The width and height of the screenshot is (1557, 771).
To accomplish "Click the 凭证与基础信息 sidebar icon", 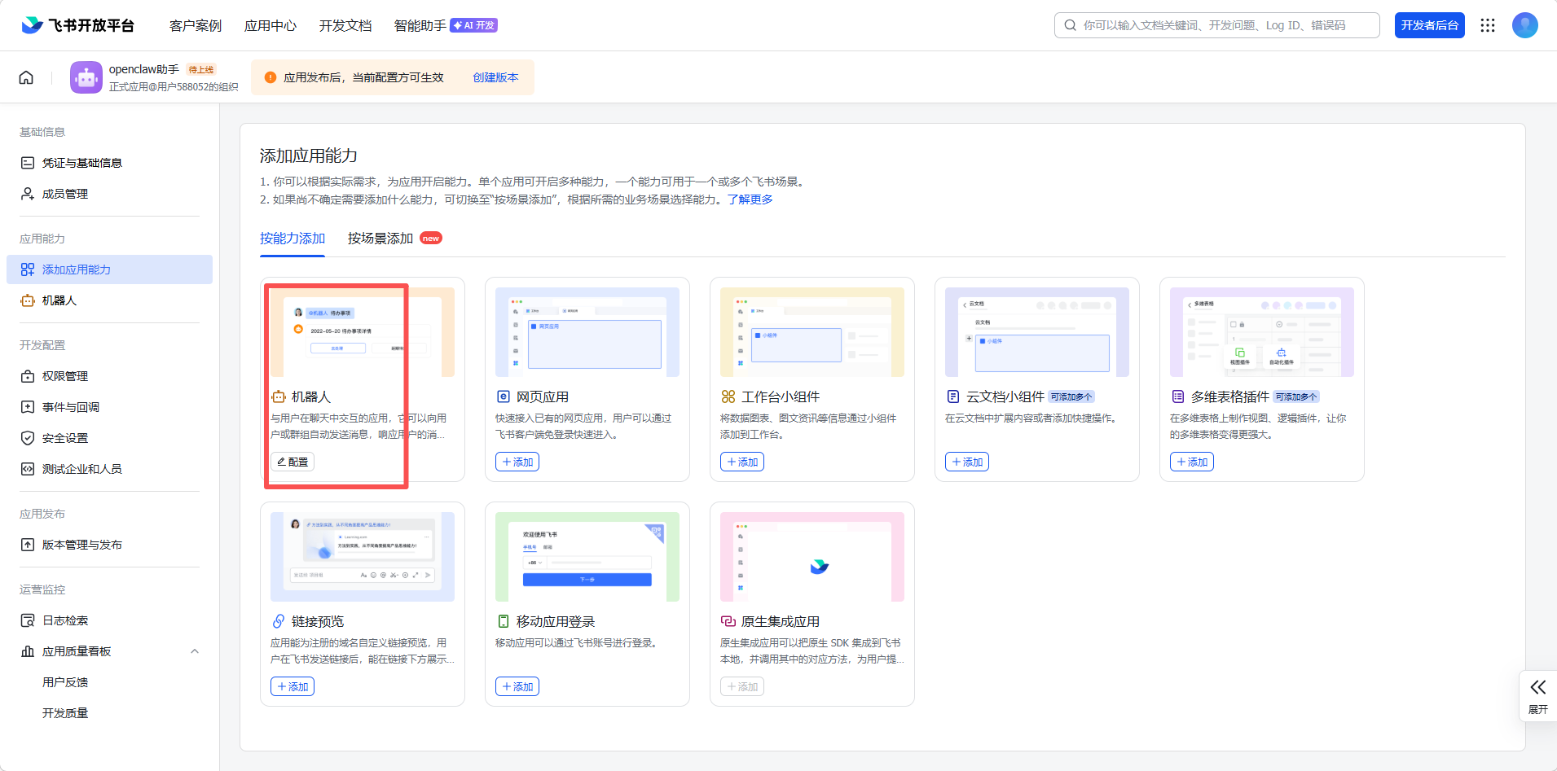I will [x=28, y=163].
